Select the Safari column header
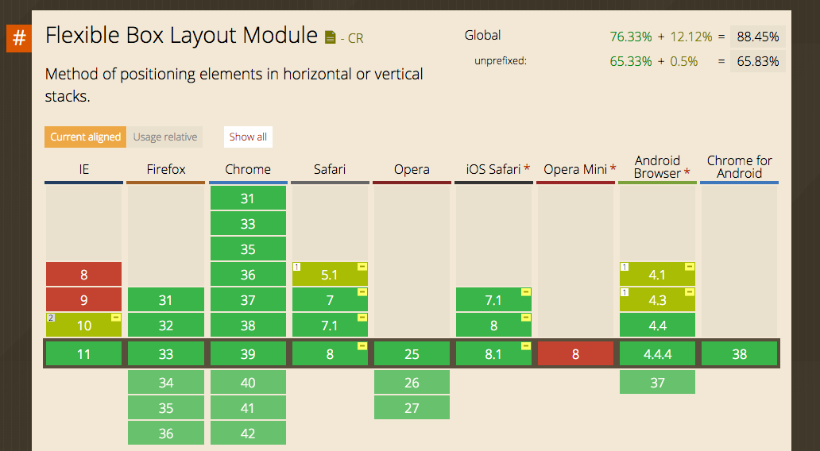Viewport: 820px width, 451px height. point(330,169)
